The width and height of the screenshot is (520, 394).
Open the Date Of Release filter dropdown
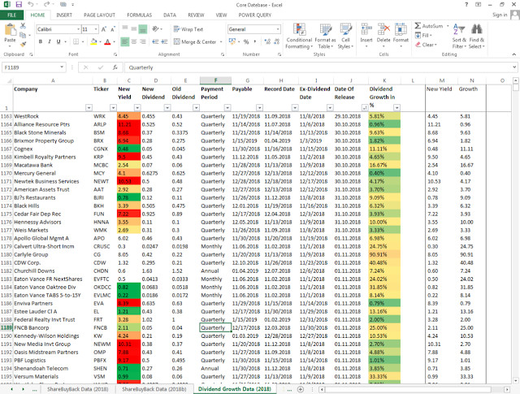365,107
